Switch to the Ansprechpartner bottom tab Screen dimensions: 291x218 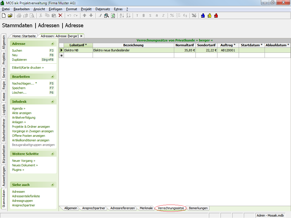tap(94, 208)
